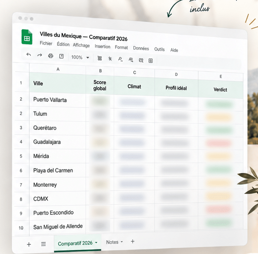Click the undo arrow icon

click(x=28, y=54)
